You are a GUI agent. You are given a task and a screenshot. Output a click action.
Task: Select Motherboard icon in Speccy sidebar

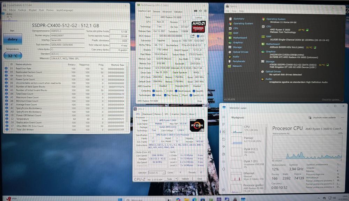(230, 38)
